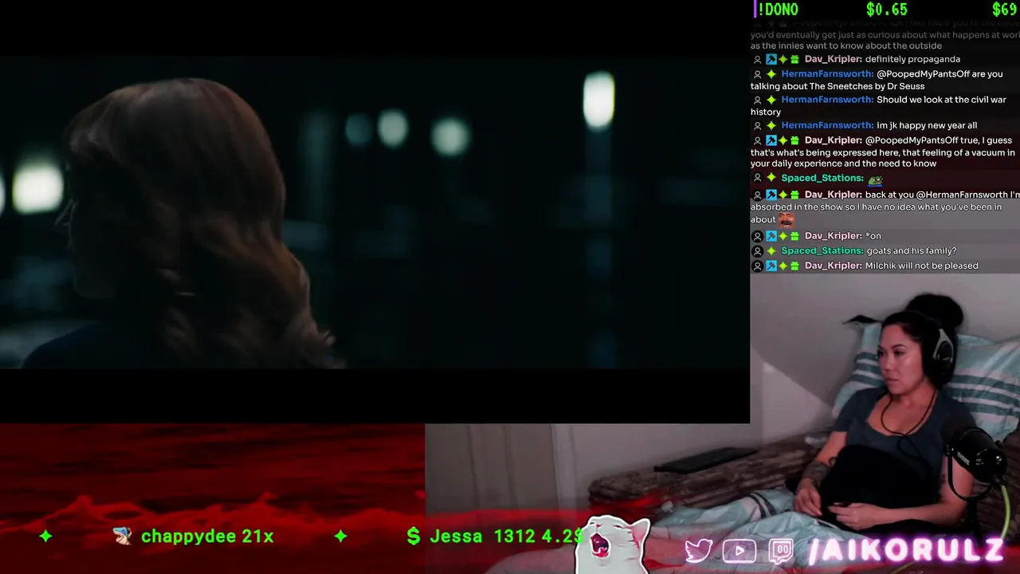Image resolution: width=1020 pixels, height=574 pixels.
Task: Click the dark video playback area
Action: click(x=375, y=211)
